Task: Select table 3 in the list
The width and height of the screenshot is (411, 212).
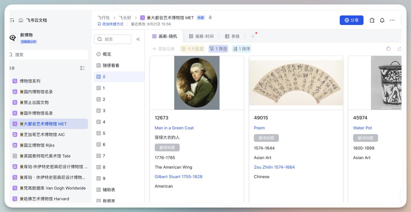Action: 119,111
